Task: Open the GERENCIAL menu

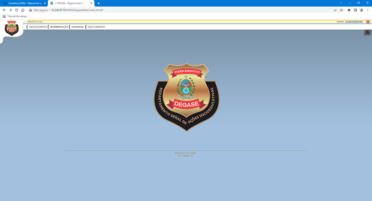Action: click(78, 27)
